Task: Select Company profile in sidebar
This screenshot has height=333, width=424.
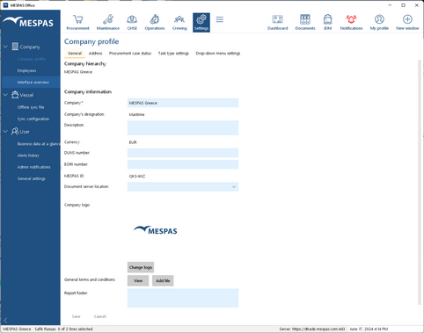Action: click(x=32, y=59)
